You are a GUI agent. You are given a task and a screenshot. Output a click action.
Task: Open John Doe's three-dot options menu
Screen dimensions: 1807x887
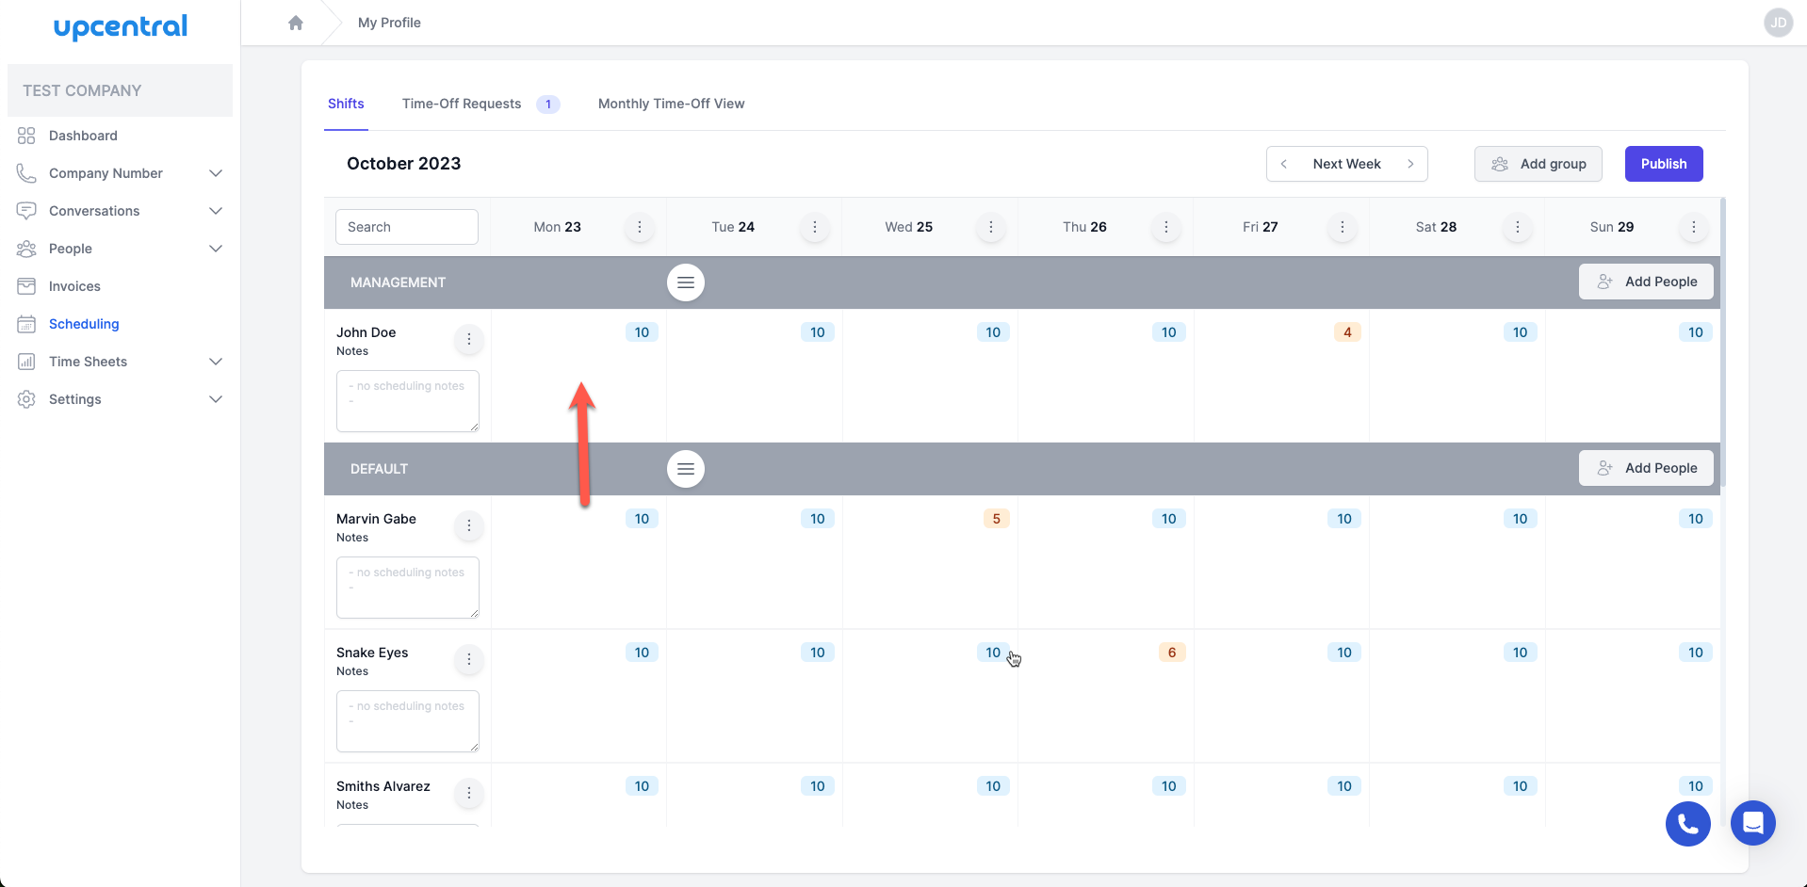coord(468,339)
